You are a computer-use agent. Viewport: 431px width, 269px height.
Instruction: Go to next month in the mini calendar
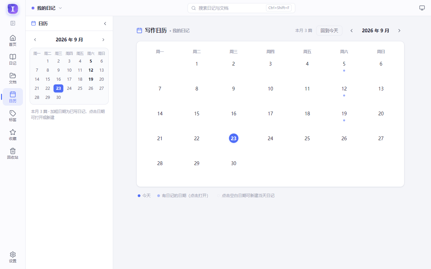pos(103,40)
